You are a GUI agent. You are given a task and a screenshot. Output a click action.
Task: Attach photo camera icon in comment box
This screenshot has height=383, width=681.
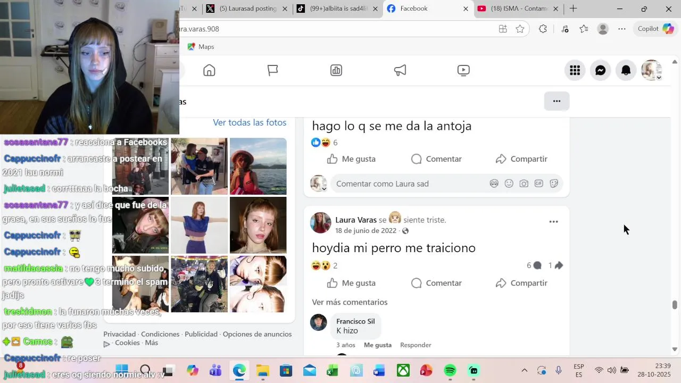[524, 184]
